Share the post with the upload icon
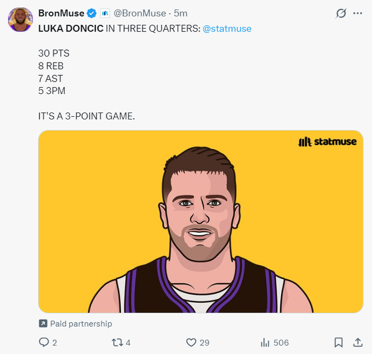The image size is (372, 354). [x=358, y=342]
